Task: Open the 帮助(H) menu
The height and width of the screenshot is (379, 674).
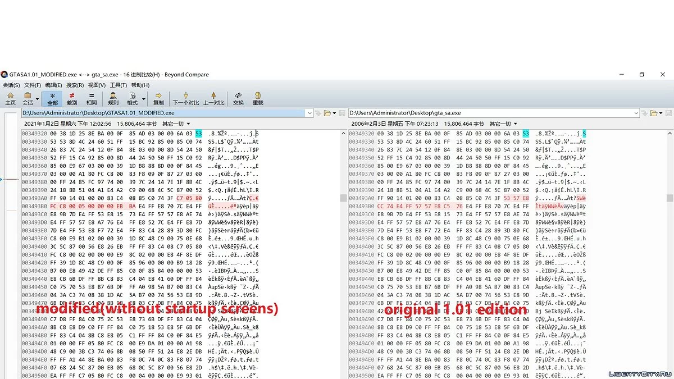Action: coord(140,85)
